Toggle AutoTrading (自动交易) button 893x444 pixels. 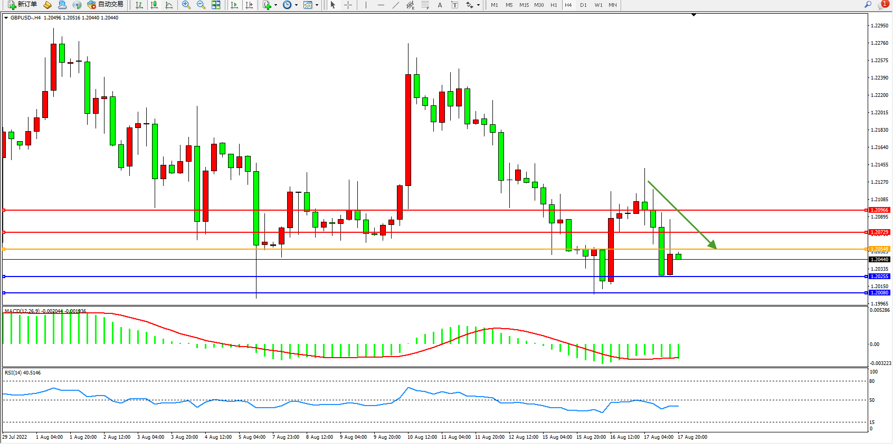[105, 5]
